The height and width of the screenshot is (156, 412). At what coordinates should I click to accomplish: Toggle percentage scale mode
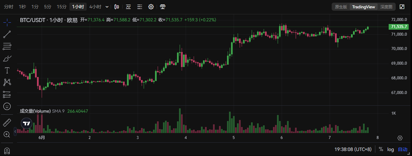coord(381,149)
